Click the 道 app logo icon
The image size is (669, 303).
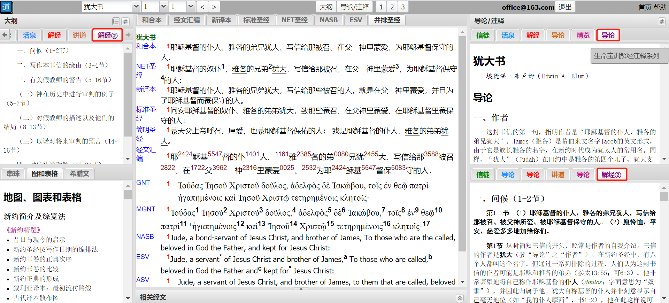click(x=7, y=7)
